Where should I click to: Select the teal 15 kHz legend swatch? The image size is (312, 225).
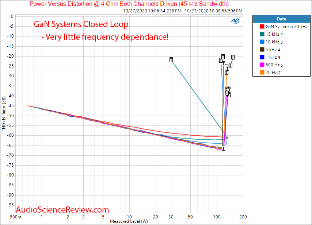(262, 34)
